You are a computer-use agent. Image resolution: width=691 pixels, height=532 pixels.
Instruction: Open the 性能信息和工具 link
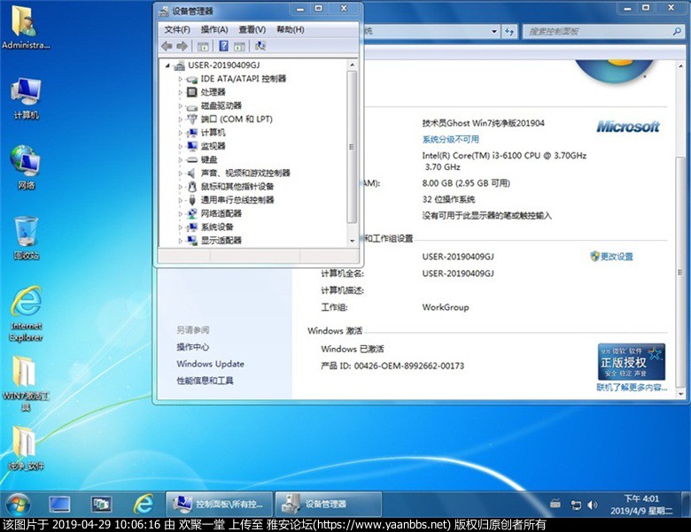click(205, 381)
